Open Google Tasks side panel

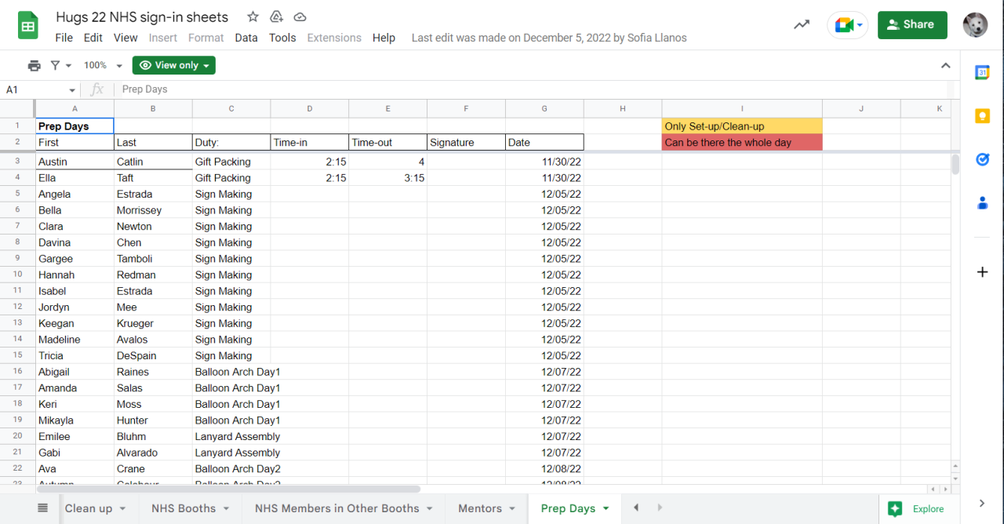click(982, 159)
